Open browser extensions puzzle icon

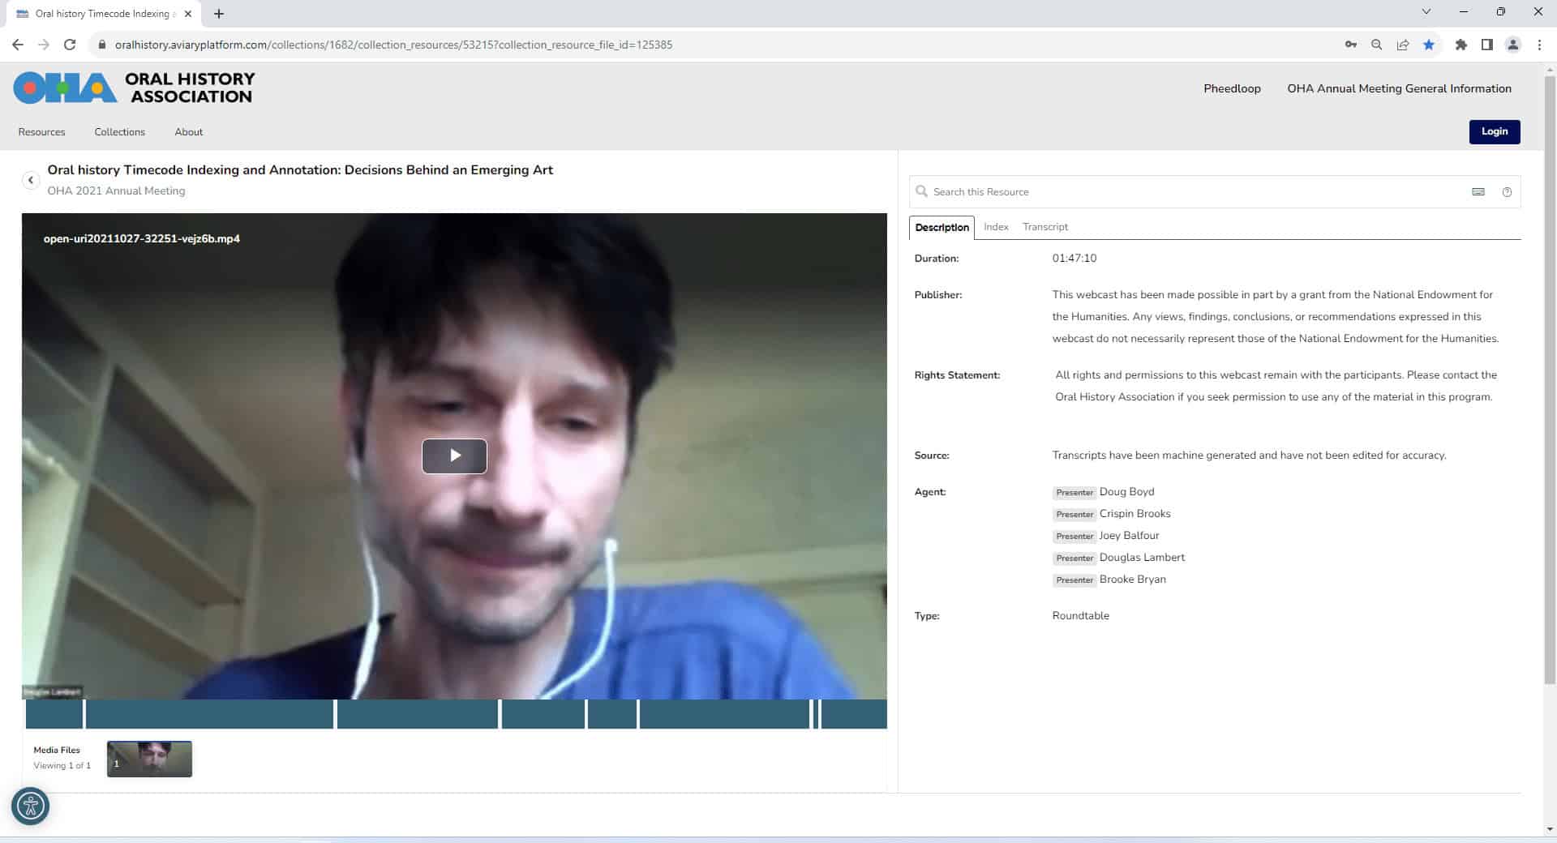[1460, 45]
